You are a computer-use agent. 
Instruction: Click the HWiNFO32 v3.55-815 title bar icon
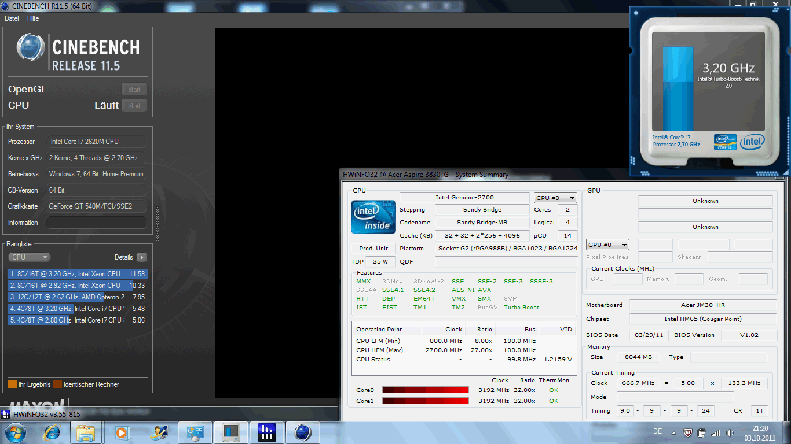(6, 414)
